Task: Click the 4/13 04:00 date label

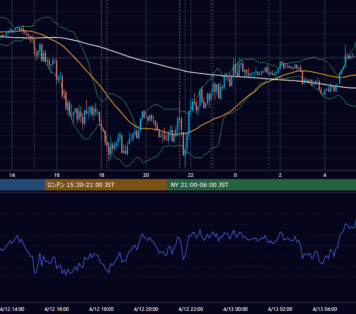Action: (x=325, y=309)
